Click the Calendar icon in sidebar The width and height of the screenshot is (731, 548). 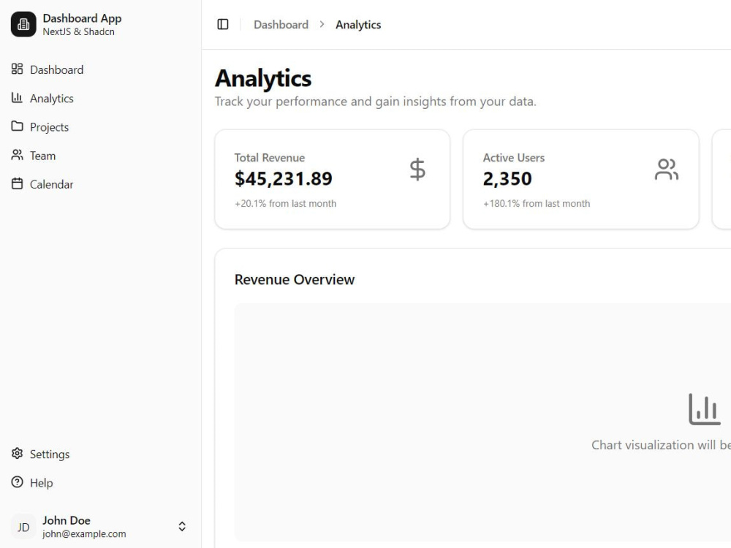pos(18,183)
